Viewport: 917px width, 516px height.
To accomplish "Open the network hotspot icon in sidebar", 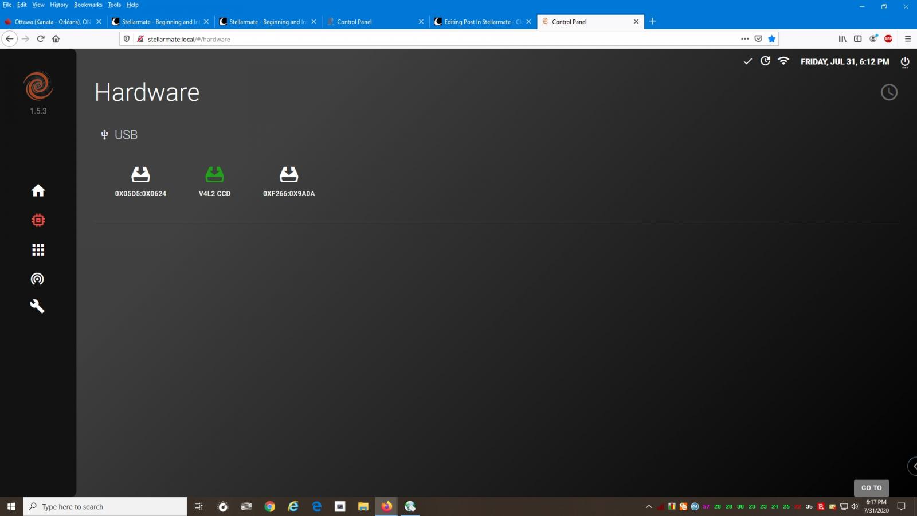I will click(37, 279).
